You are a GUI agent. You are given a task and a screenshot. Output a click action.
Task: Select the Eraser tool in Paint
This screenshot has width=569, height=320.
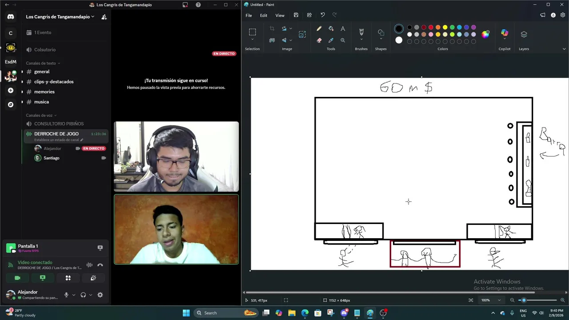(319, 40)
